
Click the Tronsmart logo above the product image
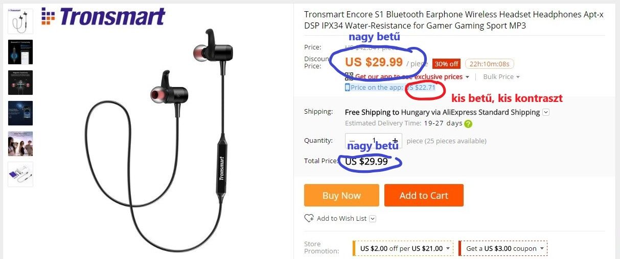click(103, 16)
